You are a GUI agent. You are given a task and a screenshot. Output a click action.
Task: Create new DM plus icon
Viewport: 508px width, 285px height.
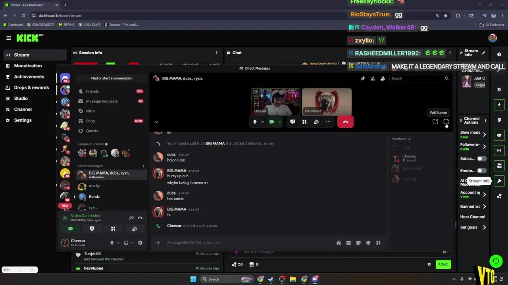point(143,166)
